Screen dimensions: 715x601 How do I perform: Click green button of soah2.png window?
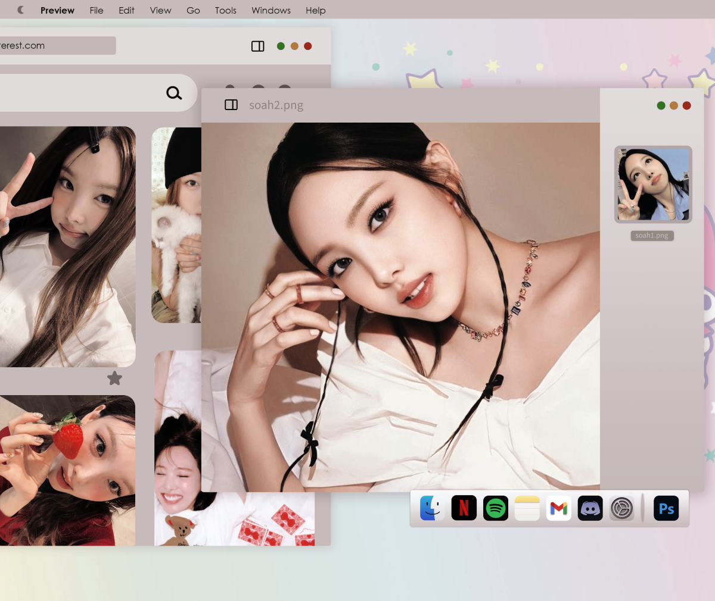661,105
